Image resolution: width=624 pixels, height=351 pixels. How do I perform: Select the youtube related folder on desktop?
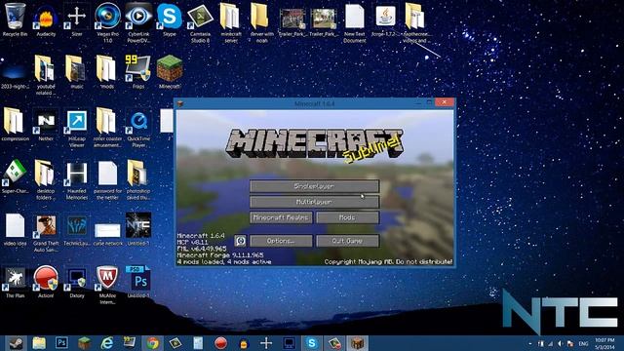[46, 74]
